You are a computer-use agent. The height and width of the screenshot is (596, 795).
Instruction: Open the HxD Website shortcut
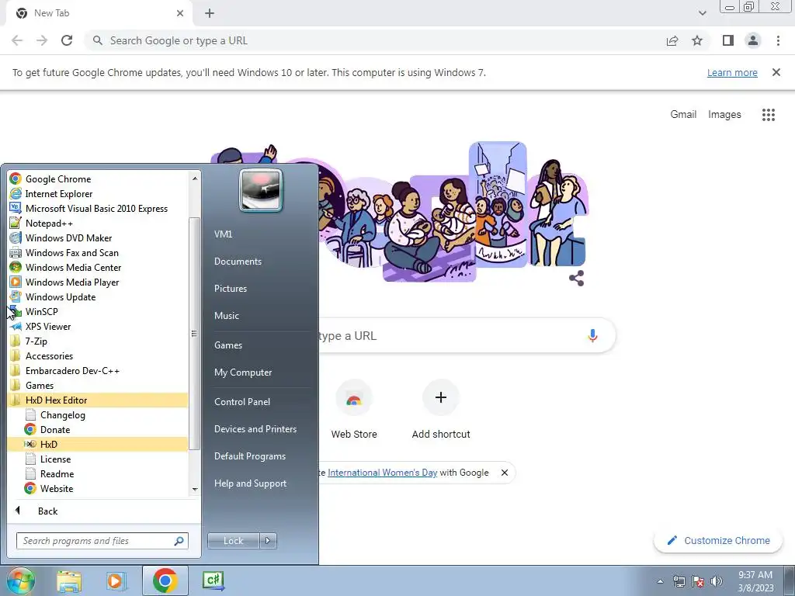(98, 489)
